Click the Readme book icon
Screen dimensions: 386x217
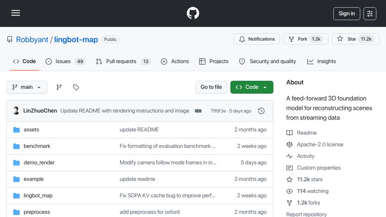(x=289, y=133)
